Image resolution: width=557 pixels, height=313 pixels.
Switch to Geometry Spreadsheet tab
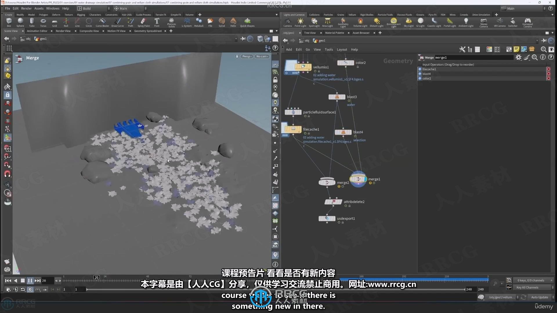click(x=148, y=31)
